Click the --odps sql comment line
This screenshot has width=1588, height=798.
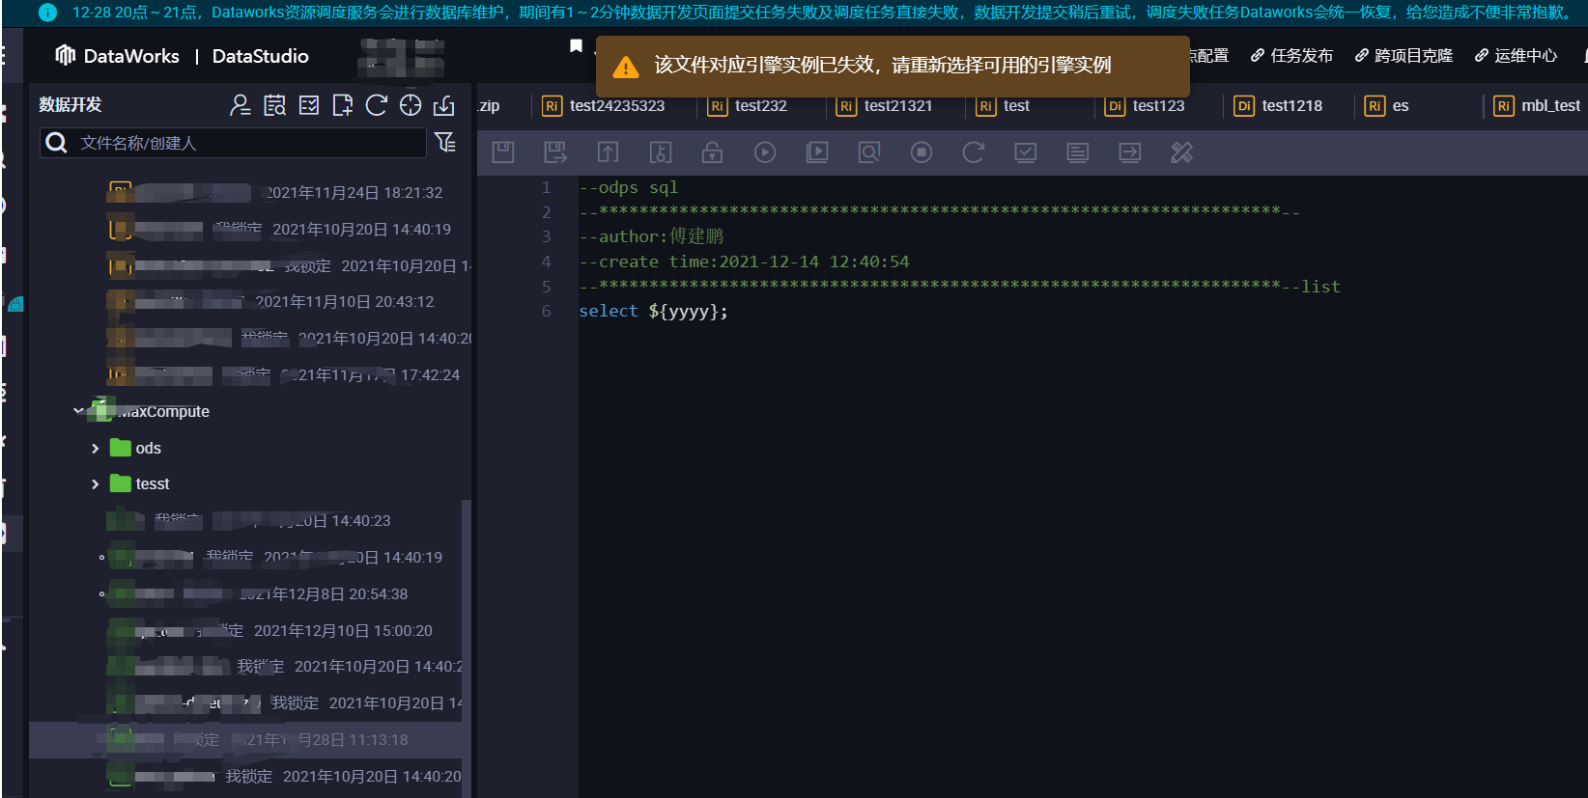pyautogui.click(x=628, y=187)
